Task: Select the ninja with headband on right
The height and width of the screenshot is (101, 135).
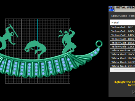Action: [x=67, y=41]
